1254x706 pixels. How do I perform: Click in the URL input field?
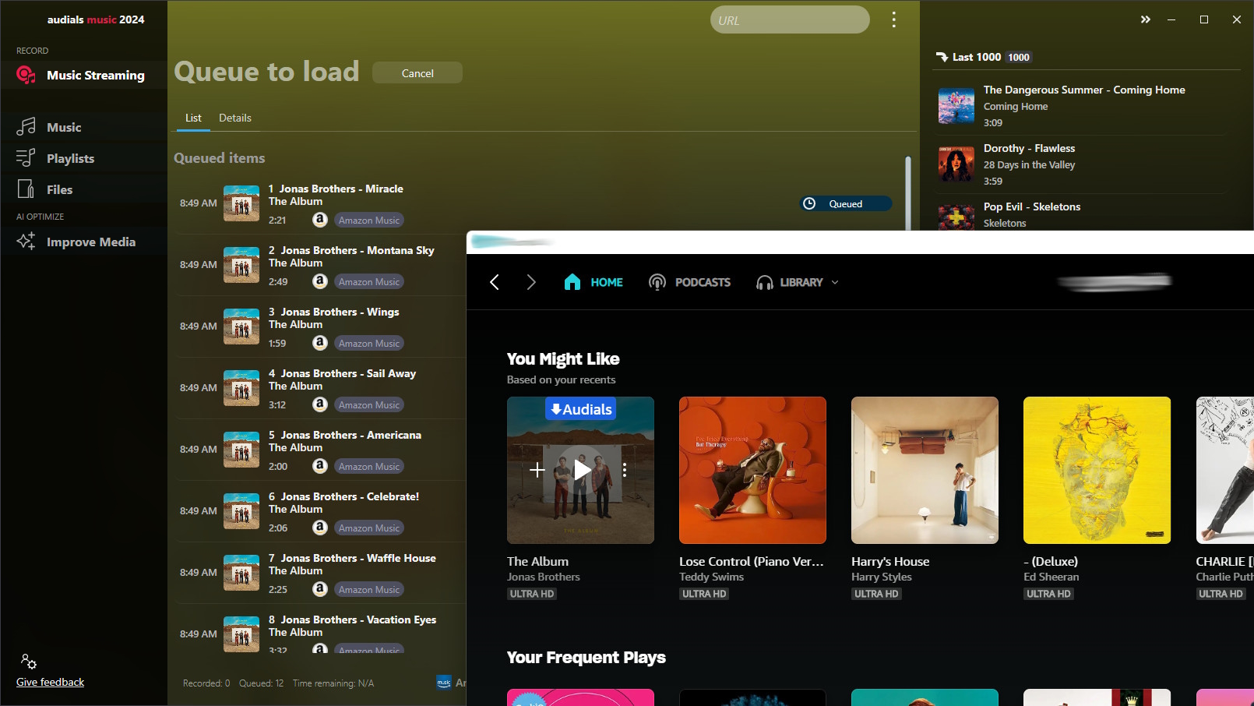click(x=790, y=19)
